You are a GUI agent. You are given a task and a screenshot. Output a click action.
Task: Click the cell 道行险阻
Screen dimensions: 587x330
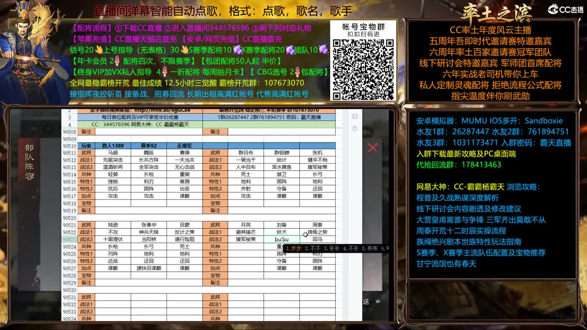[184, 239]
